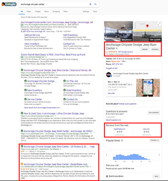Show next day with right chevron arrow
Viewport: 168px width, 181px height.
point(159,155)
